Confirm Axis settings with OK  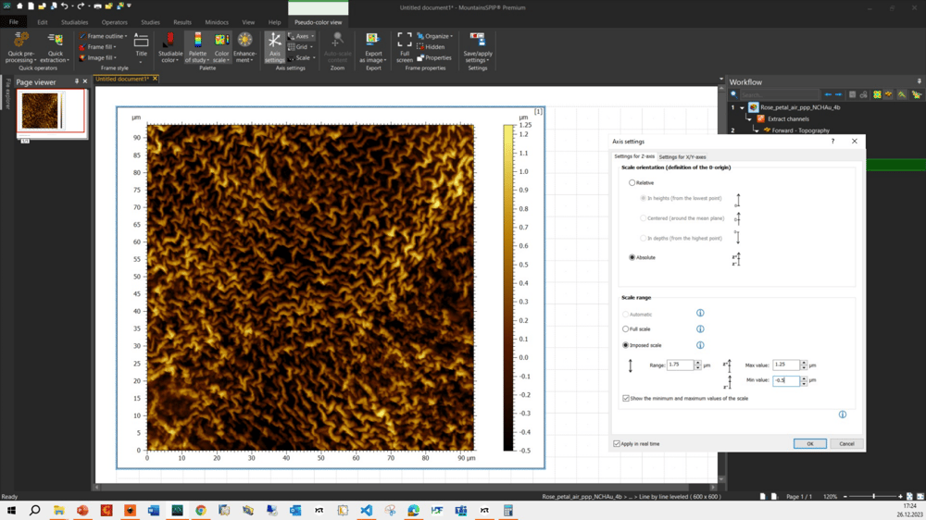(809, 444)
